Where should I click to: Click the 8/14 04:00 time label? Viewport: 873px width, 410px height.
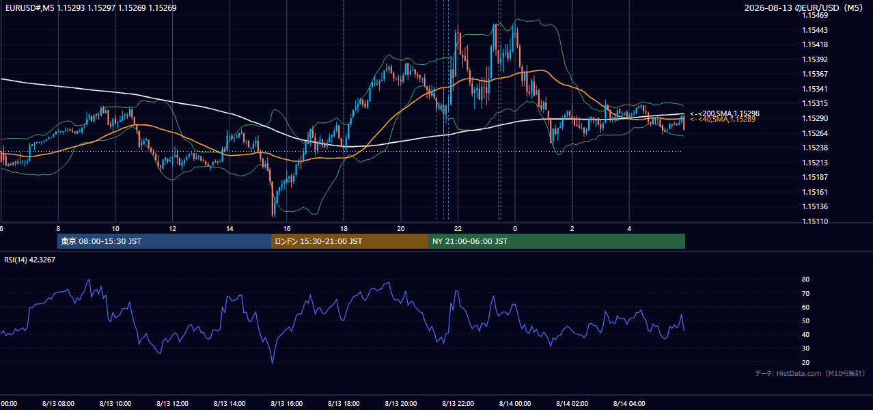click(x=629, y=403)
